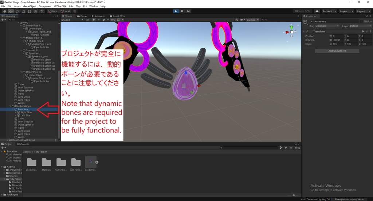Toggle scene audio speaker icon
373x201 pixels.
coord(99,20)
